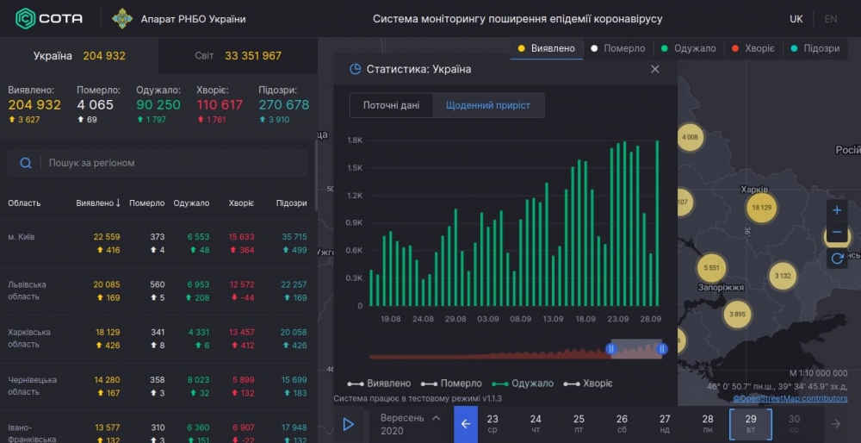The height and width of the screenshot is (443, 861).
Task: Sort table by Виявлено column
Action: coord(98,203)
